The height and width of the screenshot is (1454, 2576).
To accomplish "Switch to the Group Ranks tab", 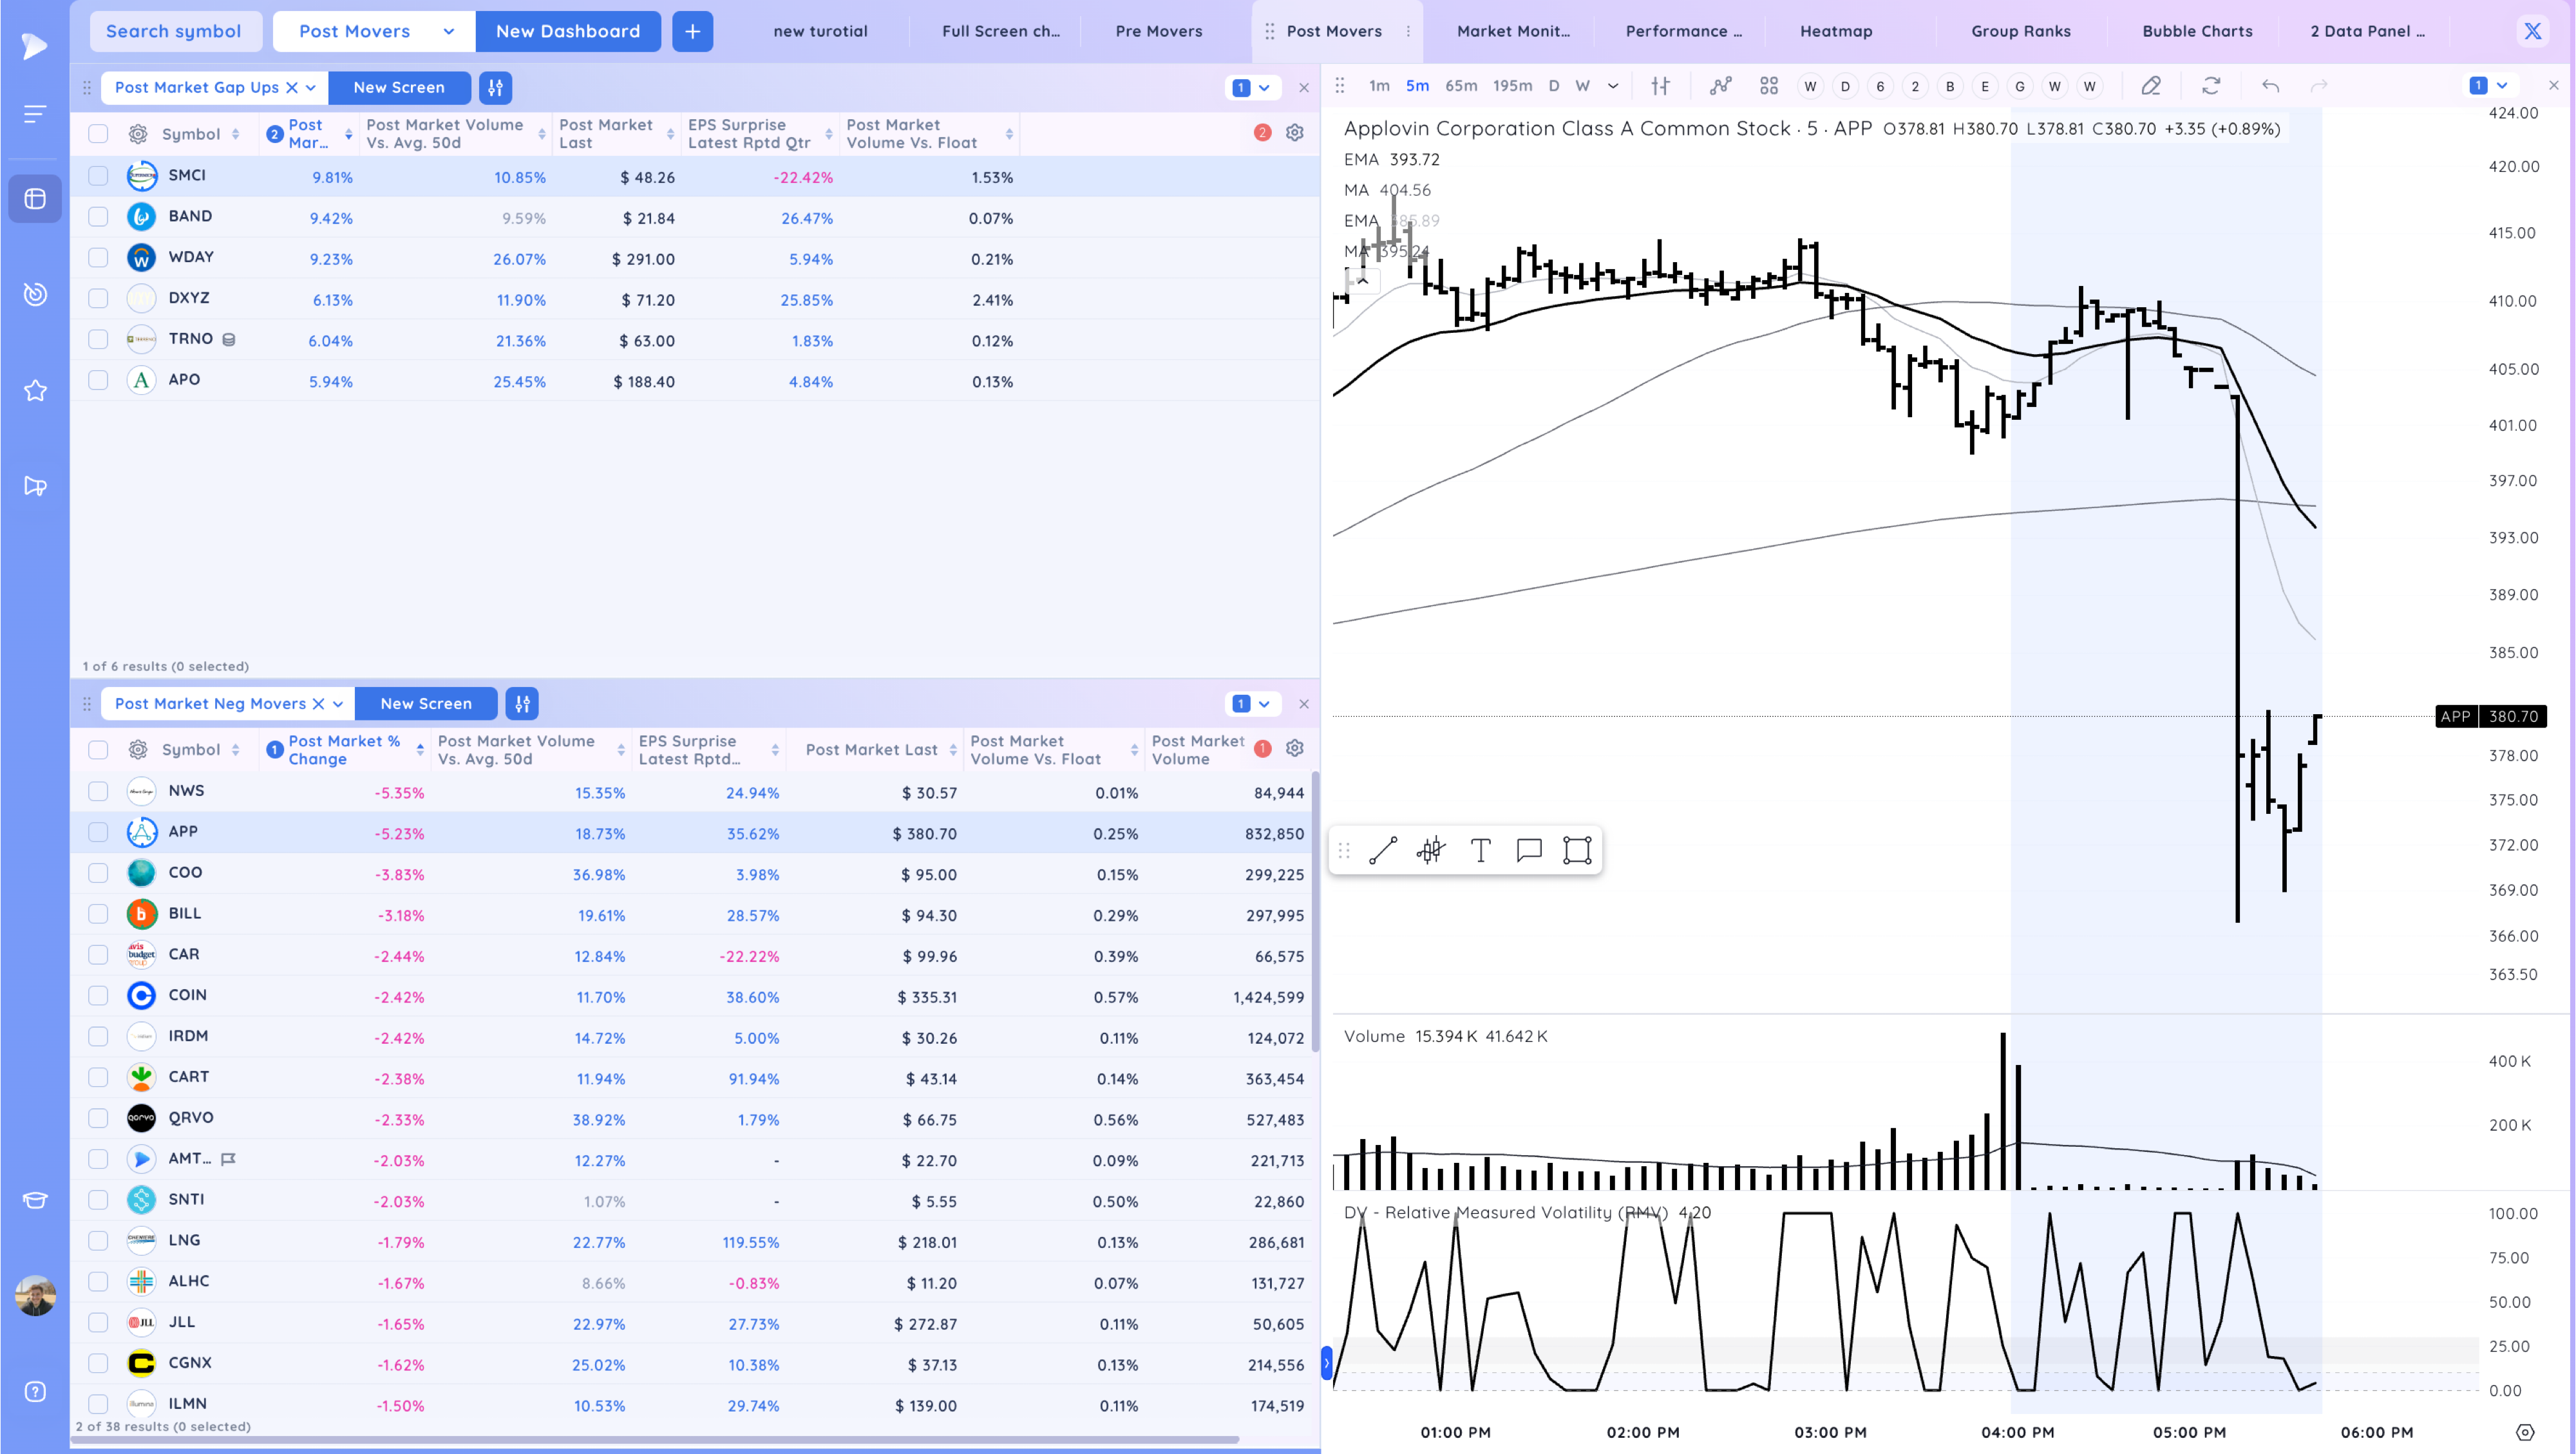I will tap(2021, 31).
